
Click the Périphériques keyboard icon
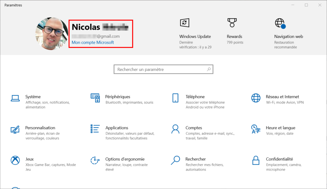pos(95,98)
